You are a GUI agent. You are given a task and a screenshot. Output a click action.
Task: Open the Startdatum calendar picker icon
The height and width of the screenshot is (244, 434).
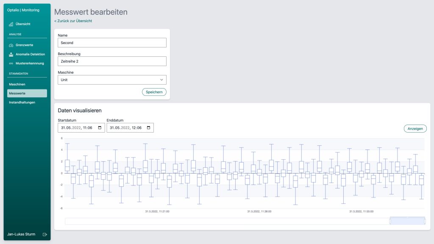100,128
